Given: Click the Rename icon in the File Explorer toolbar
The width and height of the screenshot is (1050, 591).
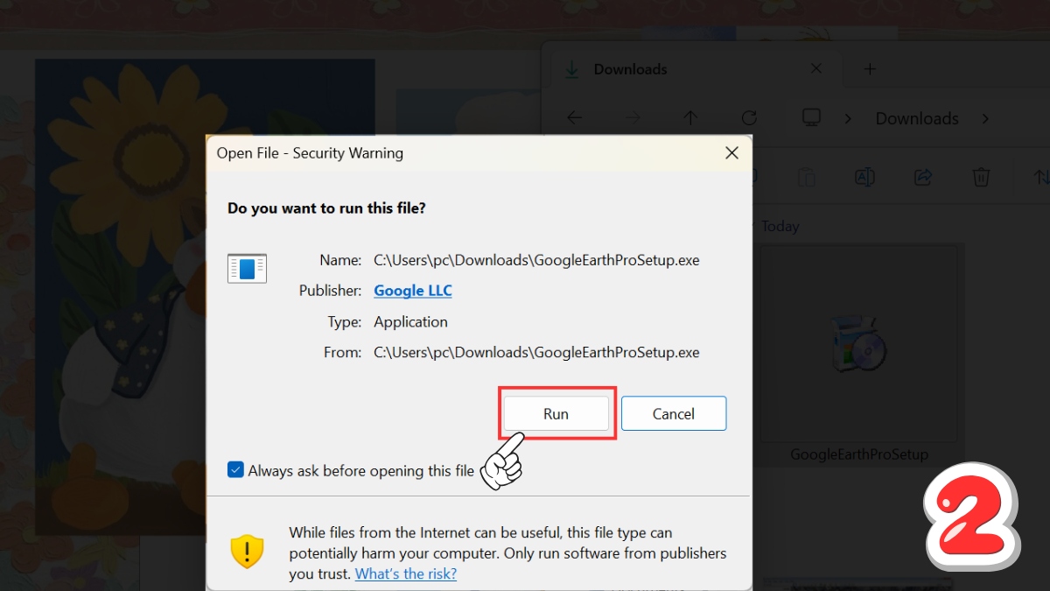Looking at the screenshot, I should pyautogui.click(x=864, y=178).
